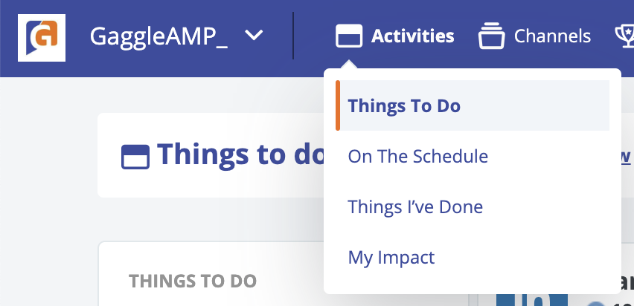Open the GaggleAMP_ gaggle name selector

coord(159,36)
